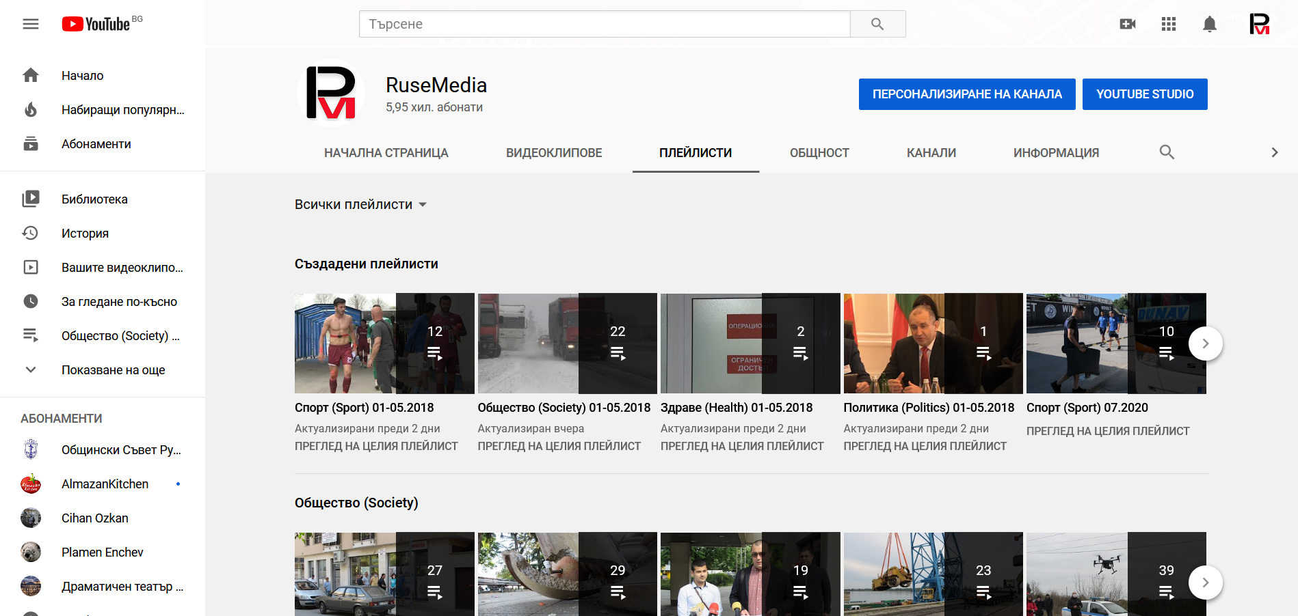
Task: Open За гледане по-късно in sidebar
Action: tap(103, 301)
